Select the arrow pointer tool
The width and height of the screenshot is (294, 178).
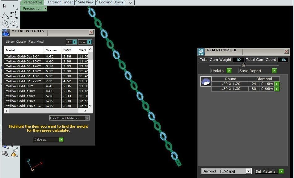tap(5, 6)
